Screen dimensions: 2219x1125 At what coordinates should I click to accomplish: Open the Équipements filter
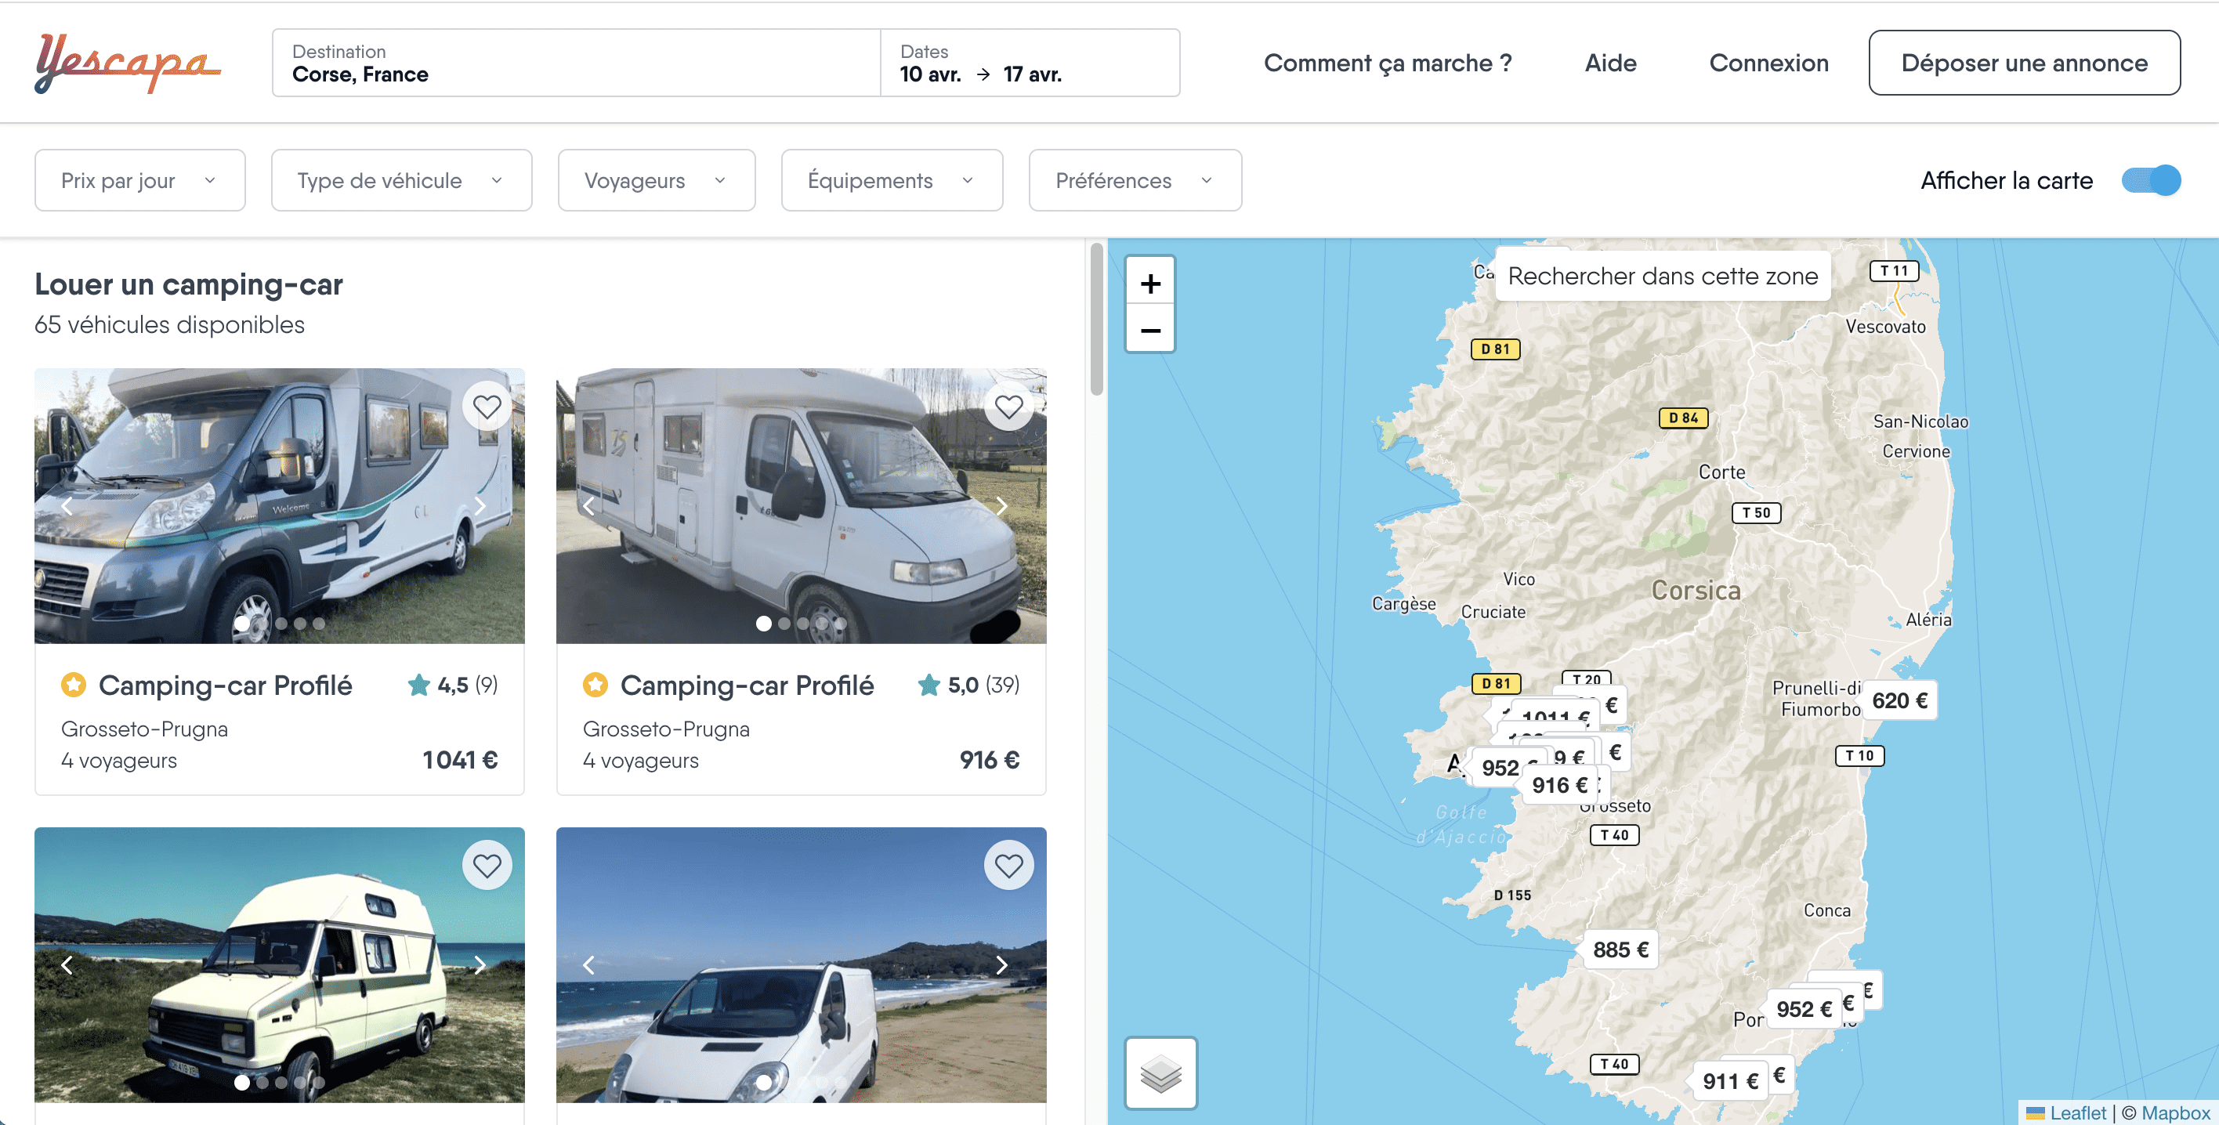coord(892,180)
